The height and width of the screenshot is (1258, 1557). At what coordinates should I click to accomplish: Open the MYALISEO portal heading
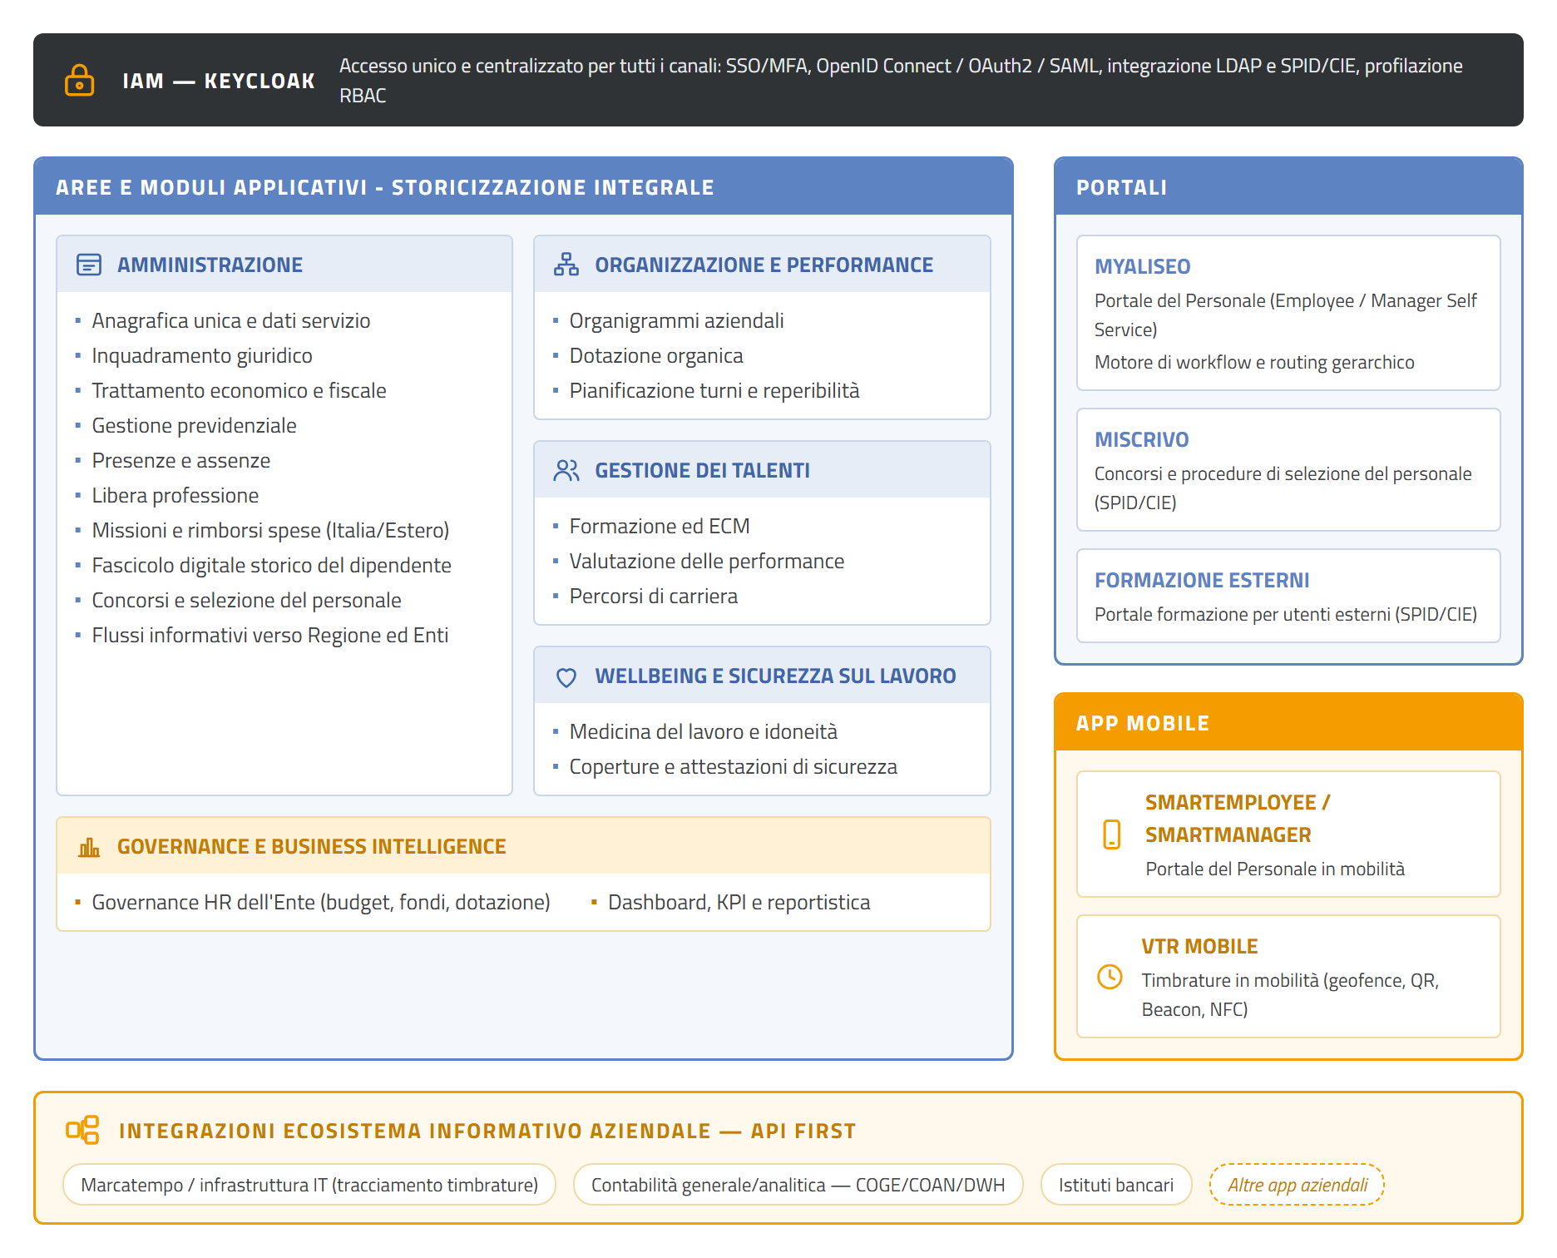point(1142,266)
